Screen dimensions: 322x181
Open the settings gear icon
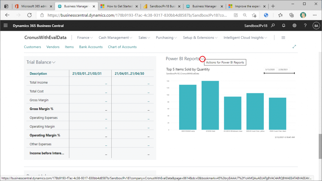tap(294, 25)
